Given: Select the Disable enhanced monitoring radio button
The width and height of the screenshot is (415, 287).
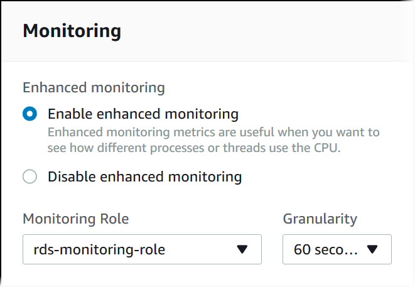Looking at the screenshot, I should coord(30,177).
